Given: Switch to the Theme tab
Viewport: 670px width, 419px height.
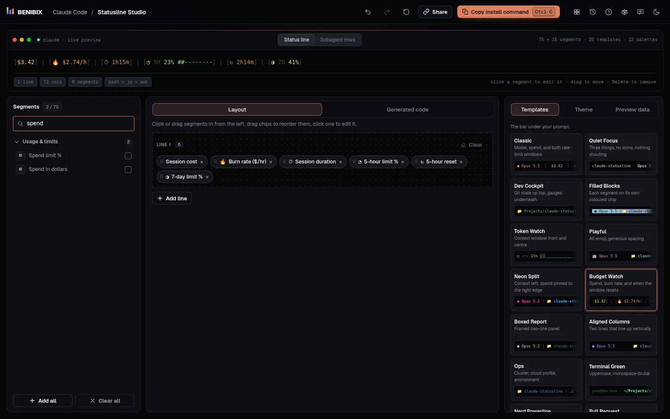Looking at the screenshot, I should point(583,110).
